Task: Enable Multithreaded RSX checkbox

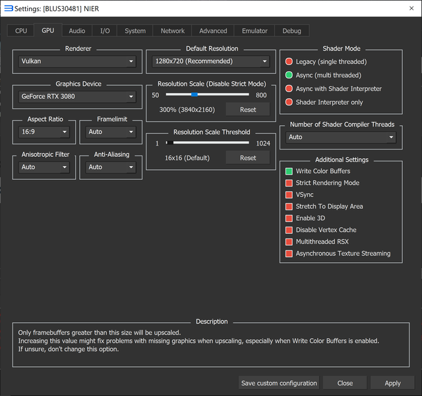Action: pos(317,242)
